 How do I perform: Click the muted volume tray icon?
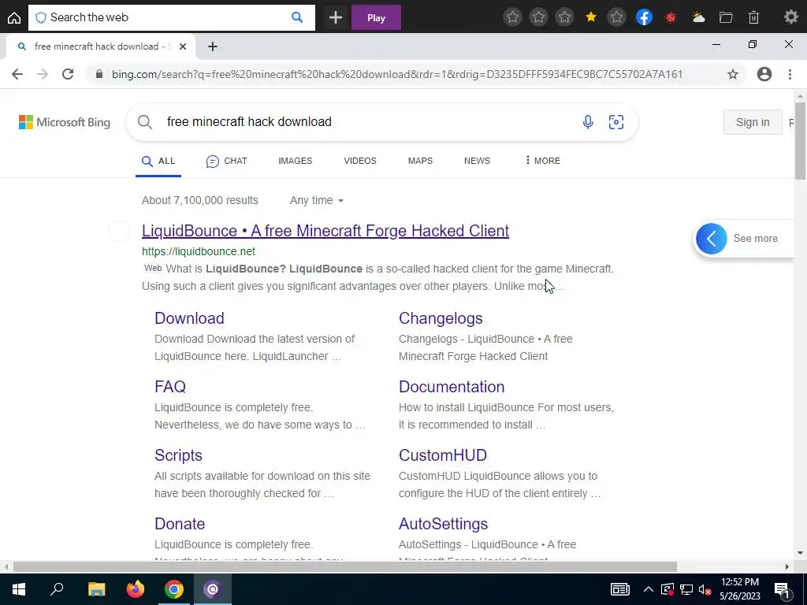click(x=705, y=589)
